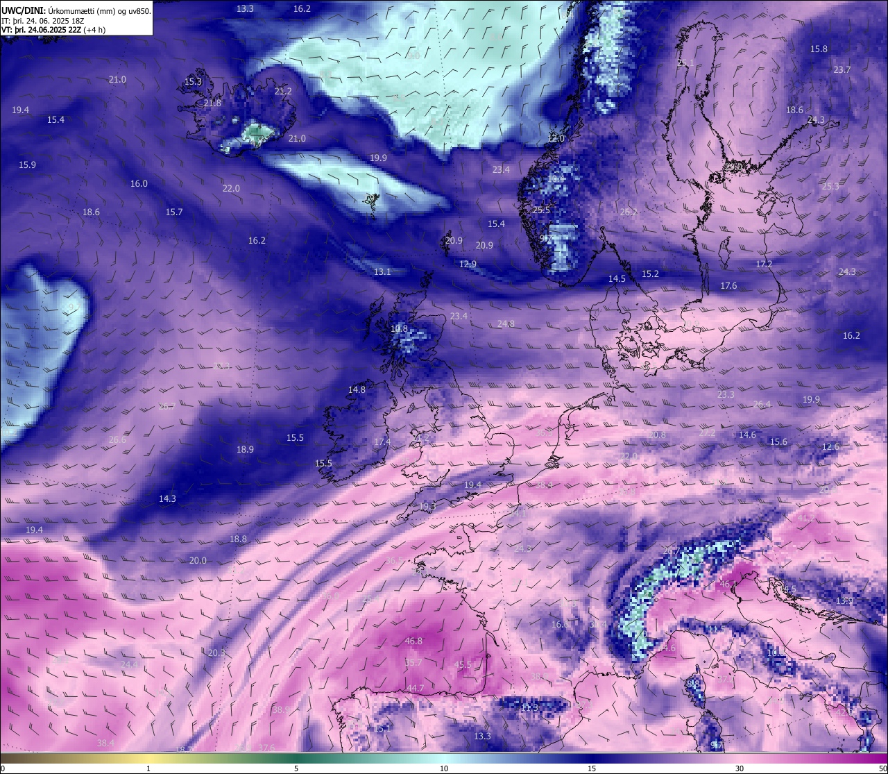
Task: Click the 14.8 value over northern Ireland
Action: pyautogui.click(x=357, y=390)
